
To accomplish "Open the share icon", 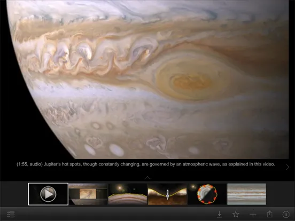I will pos(269,214).
